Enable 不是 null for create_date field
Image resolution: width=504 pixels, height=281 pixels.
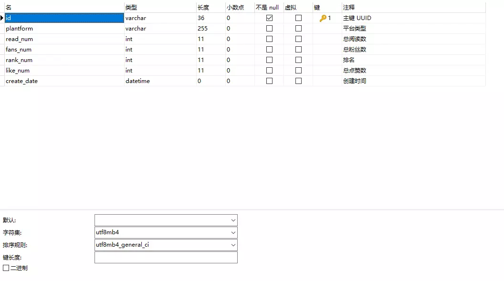269,81
